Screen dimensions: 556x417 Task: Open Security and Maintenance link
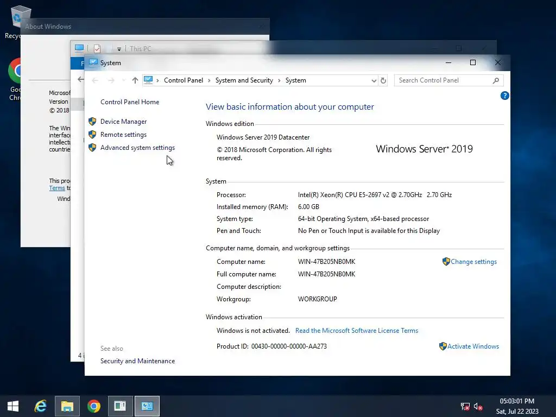137,361
